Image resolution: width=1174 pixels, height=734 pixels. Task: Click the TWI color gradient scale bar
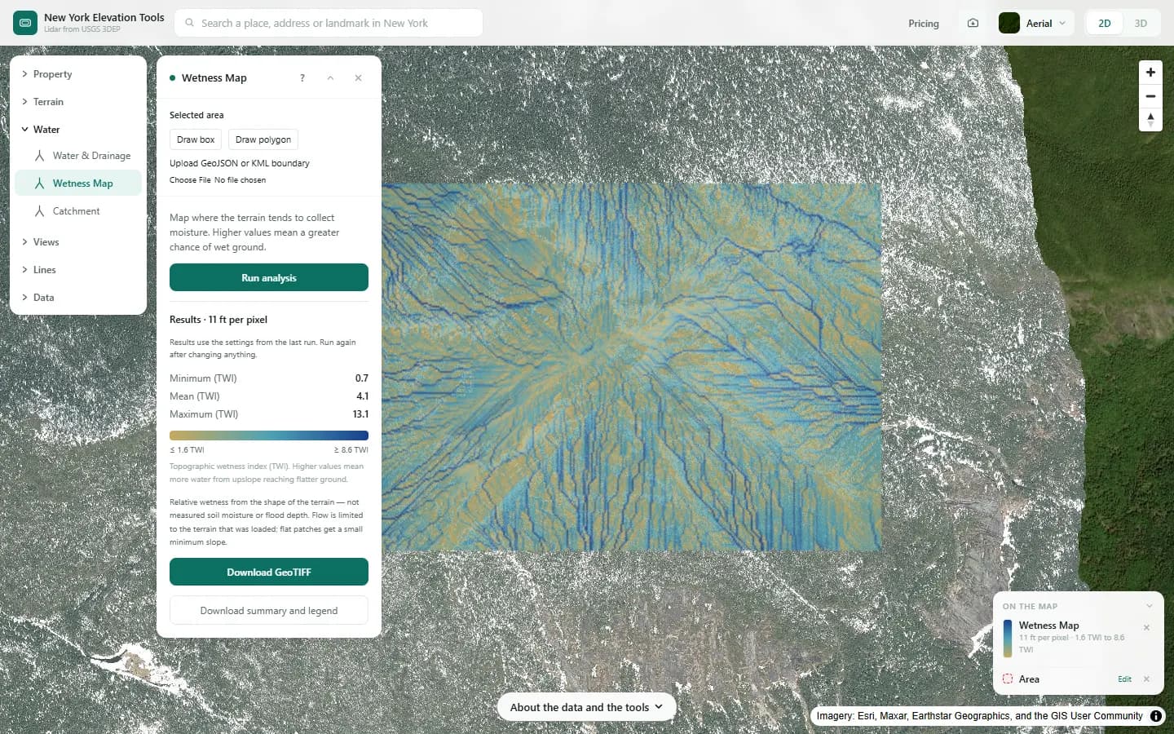[269, 436]
